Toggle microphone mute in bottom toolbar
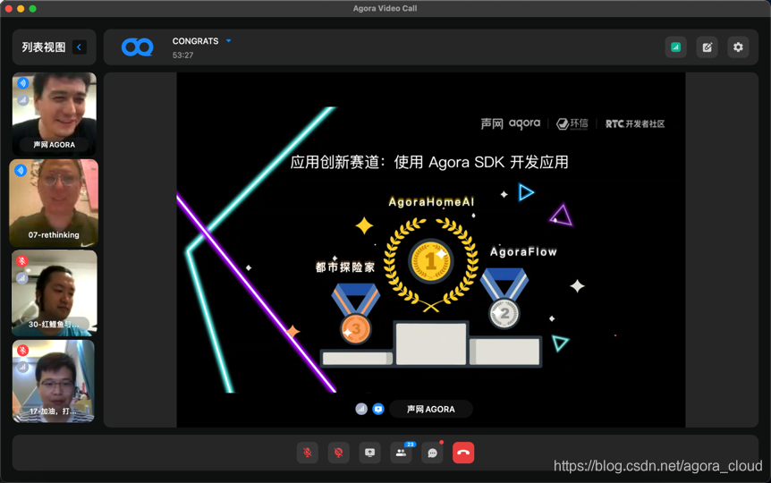Viewport: 771px width, 483px height. coord(308,453)
